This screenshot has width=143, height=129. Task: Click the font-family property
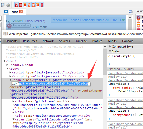pyautogui.click(x=122, y=88)
